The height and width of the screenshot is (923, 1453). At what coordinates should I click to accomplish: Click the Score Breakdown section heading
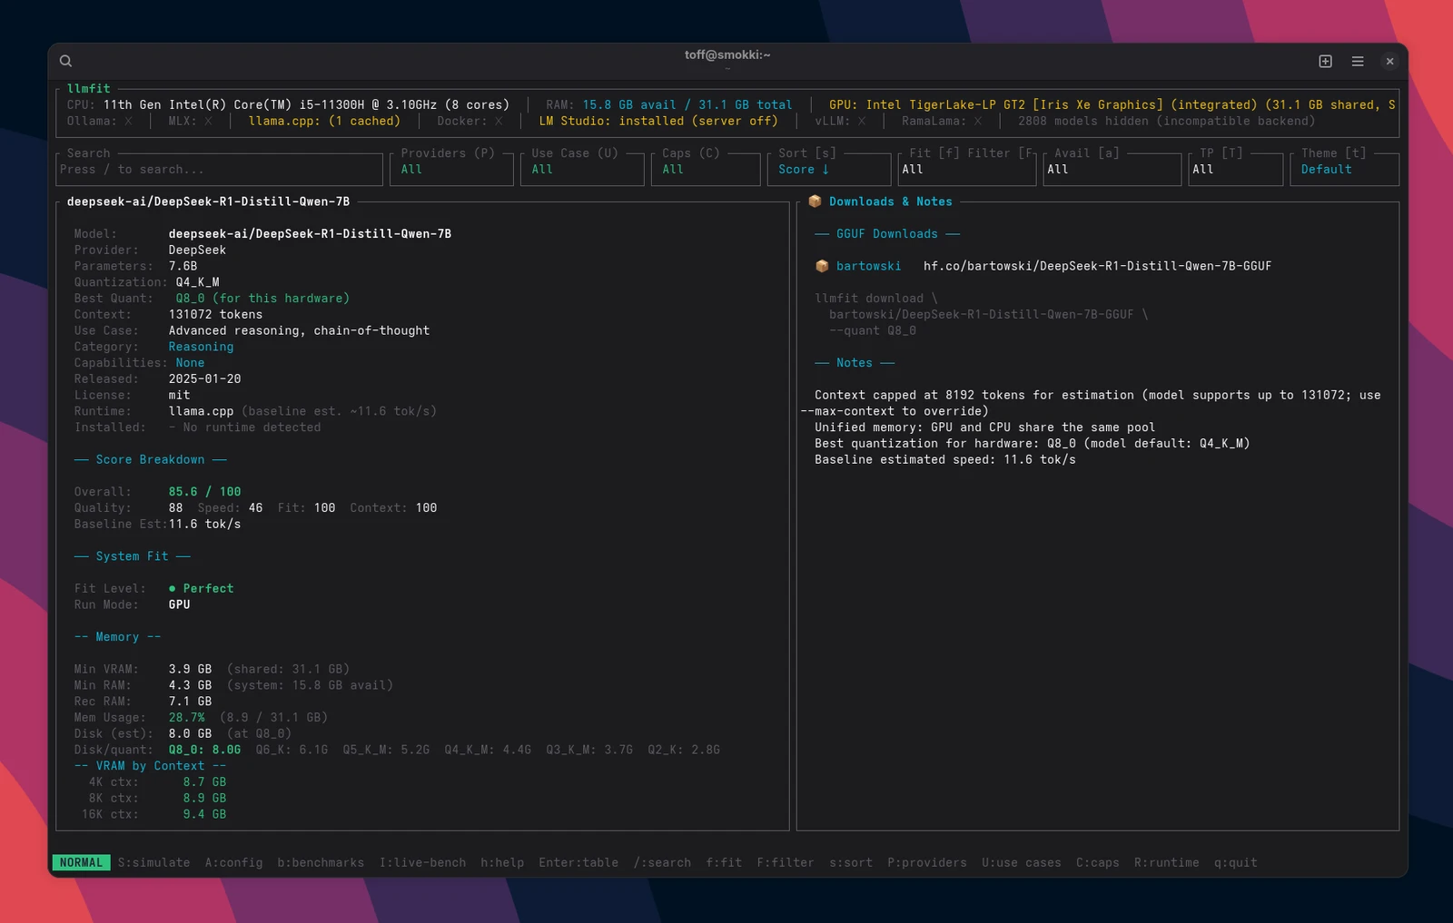point(150,459)
